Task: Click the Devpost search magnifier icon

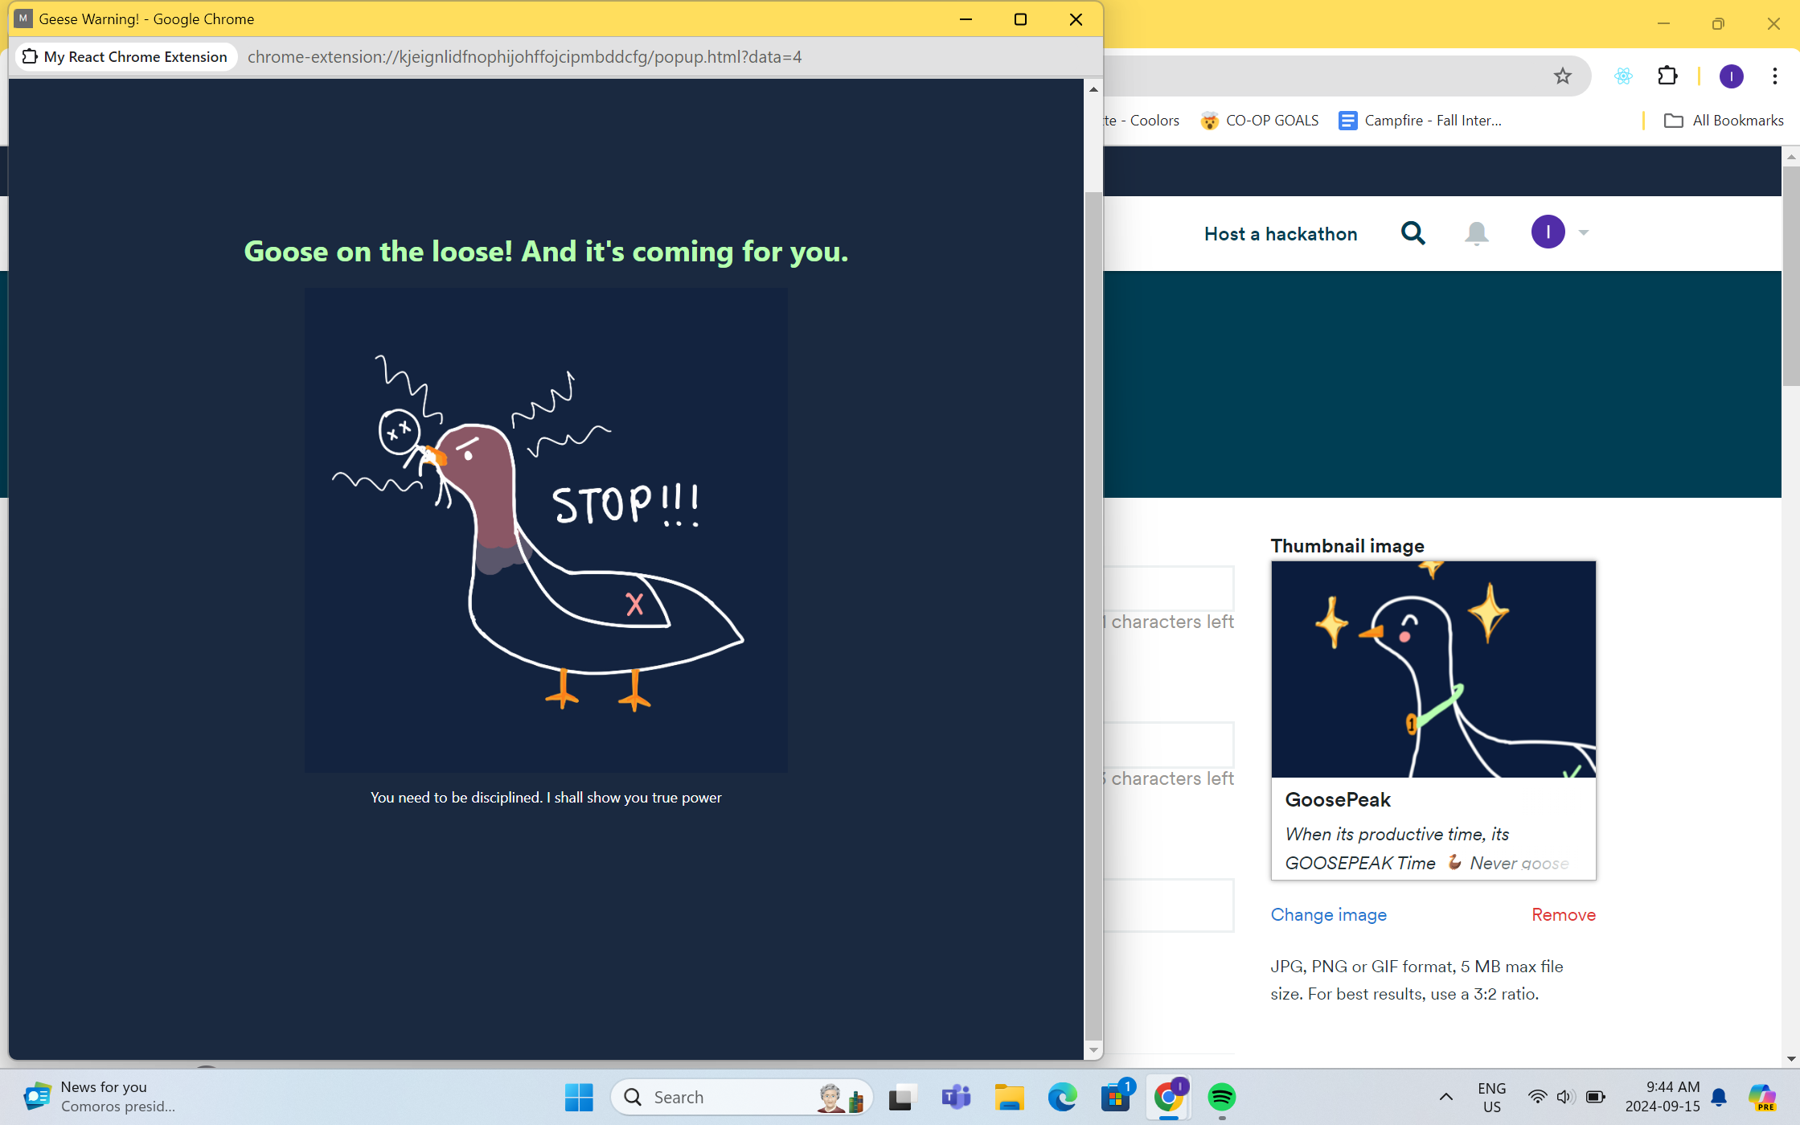Action: coord(1413,233)
